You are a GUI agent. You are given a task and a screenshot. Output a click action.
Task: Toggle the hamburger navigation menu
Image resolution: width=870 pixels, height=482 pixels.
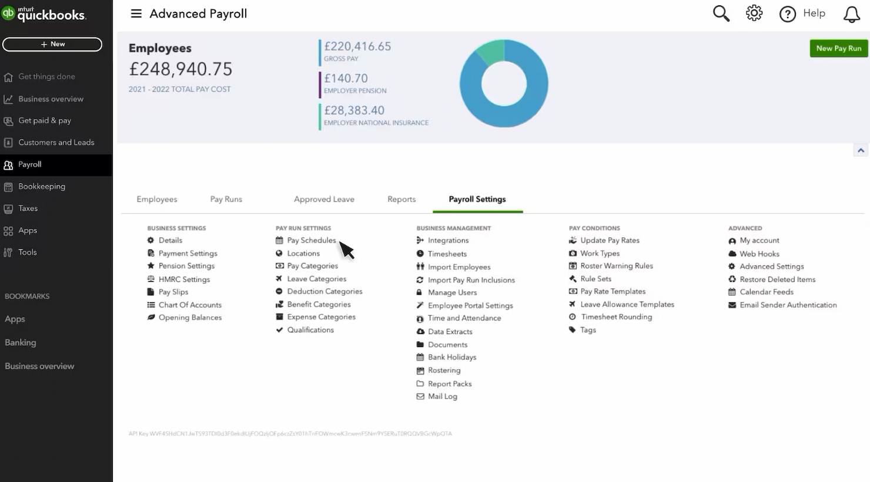136,14
